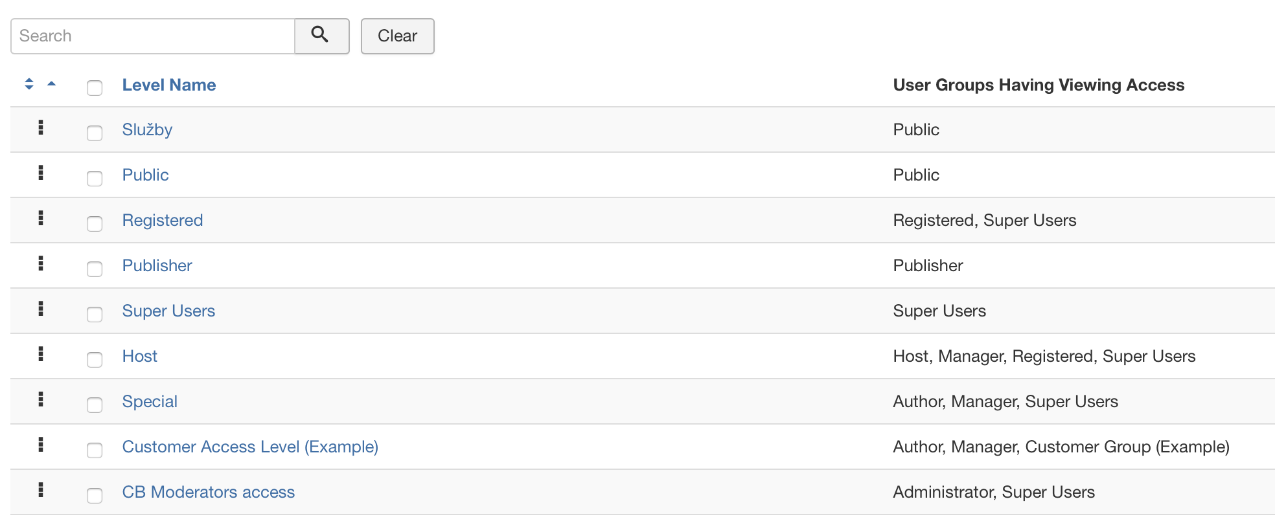Click the ordering sort arrows icon
1275x532 pixels.
point(29,84)
